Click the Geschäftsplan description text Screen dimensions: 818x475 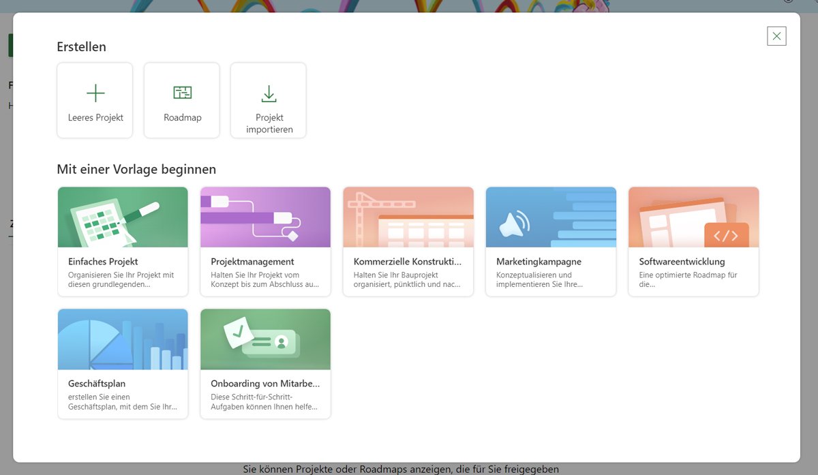(123, 402)
